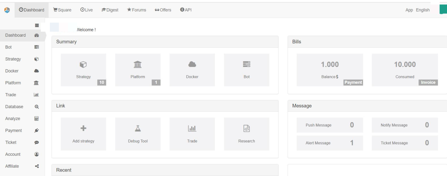The height and width of the screenshot is (176, 447).
Task: Open the Bot summary server tile
Action: [247, 70]
